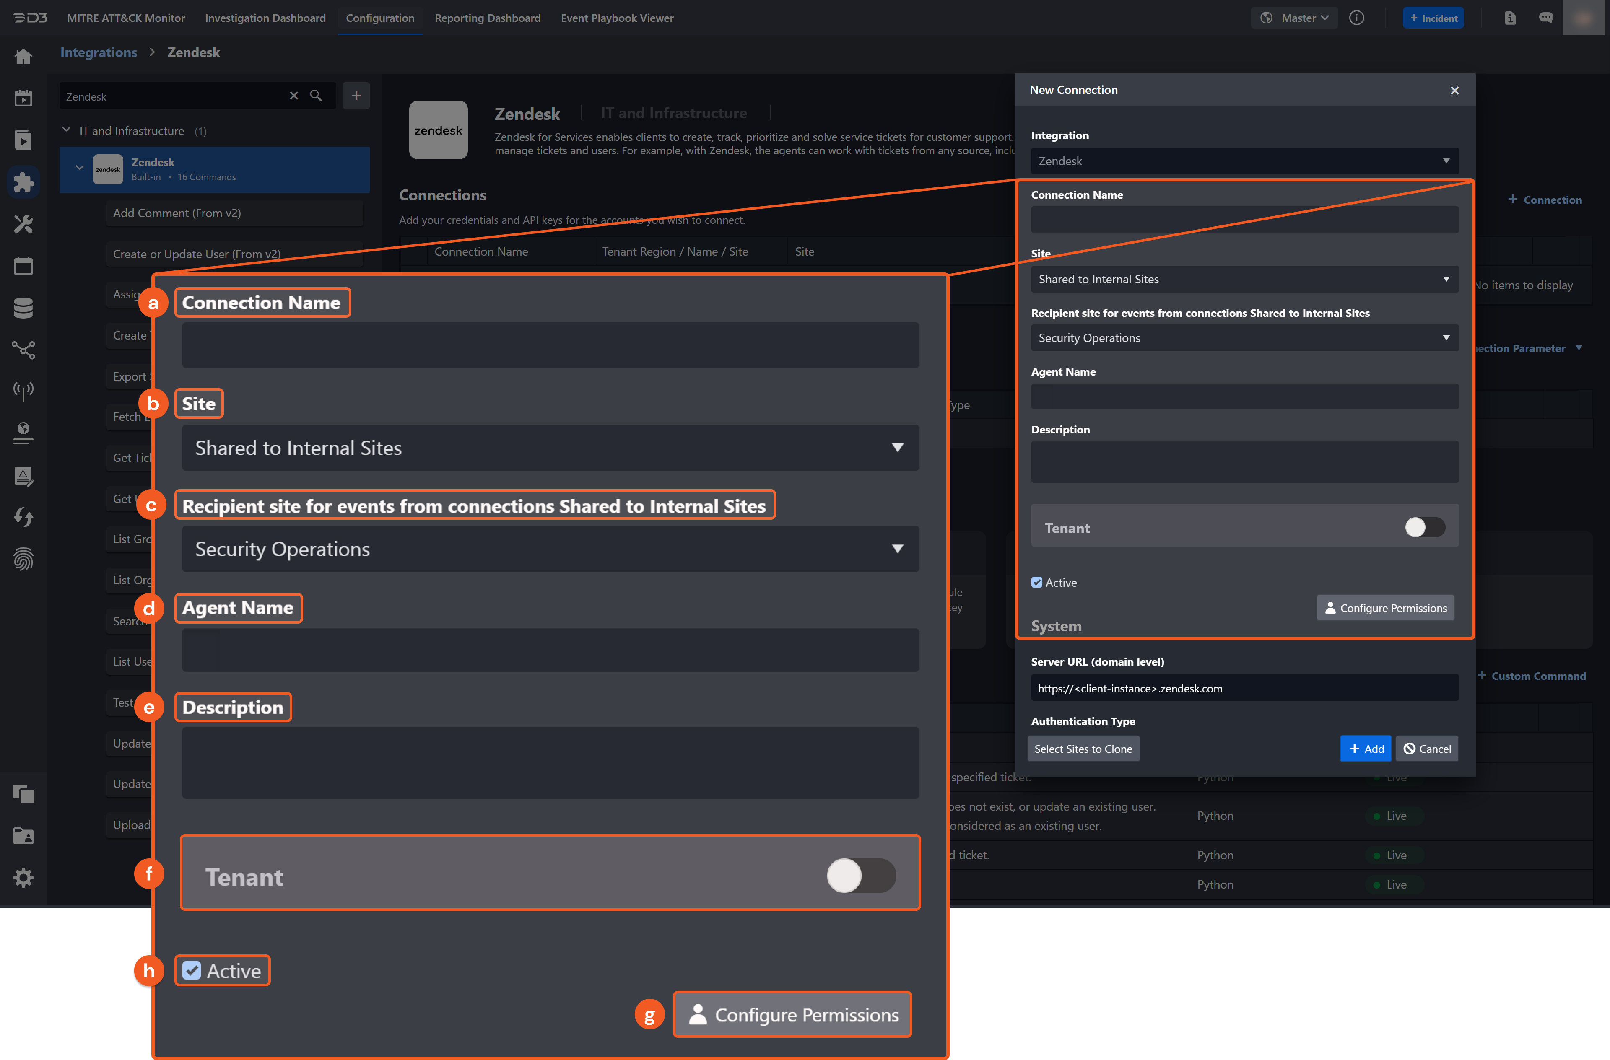Toggle the enlarged Tenant switch in the callout
1610x1060 pixels.
(x=860, y=876)
